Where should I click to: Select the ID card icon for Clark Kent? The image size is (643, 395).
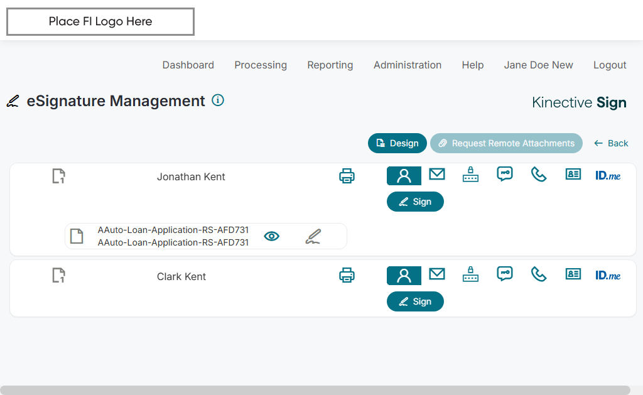click(x=573, y=274)
